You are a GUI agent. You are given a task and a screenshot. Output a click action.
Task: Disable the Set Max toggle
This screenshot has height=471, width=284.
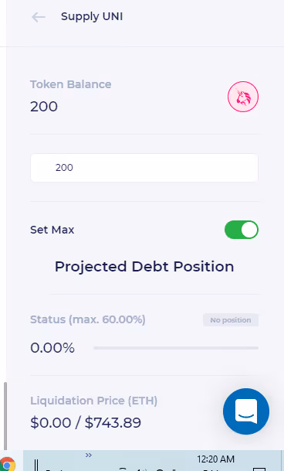click(242, 230)
